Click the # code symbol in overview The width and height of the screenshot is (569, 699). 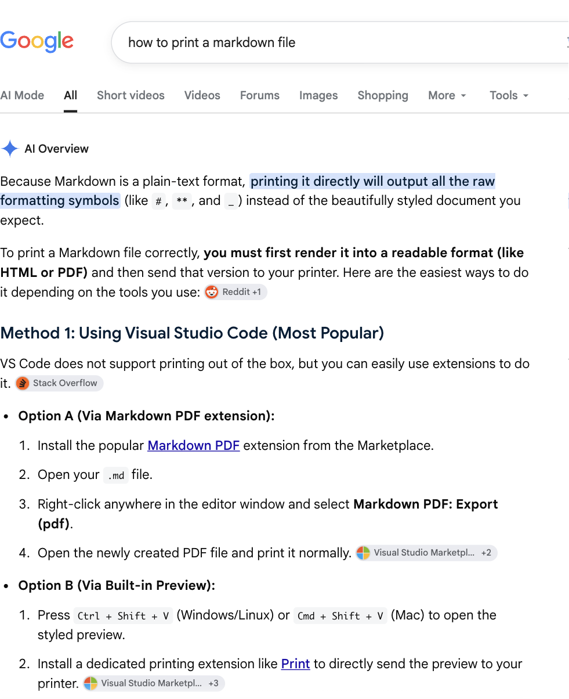point(158,201)
